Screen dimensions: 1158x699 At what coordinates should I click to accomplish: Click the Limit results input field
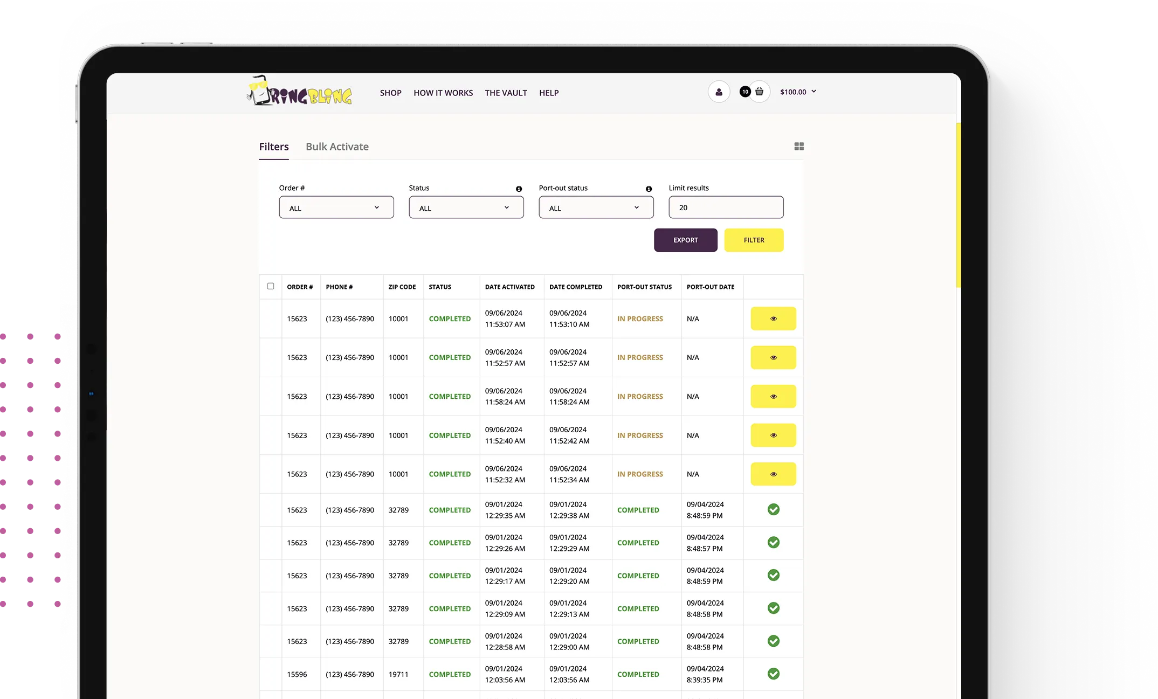point(726,207)
